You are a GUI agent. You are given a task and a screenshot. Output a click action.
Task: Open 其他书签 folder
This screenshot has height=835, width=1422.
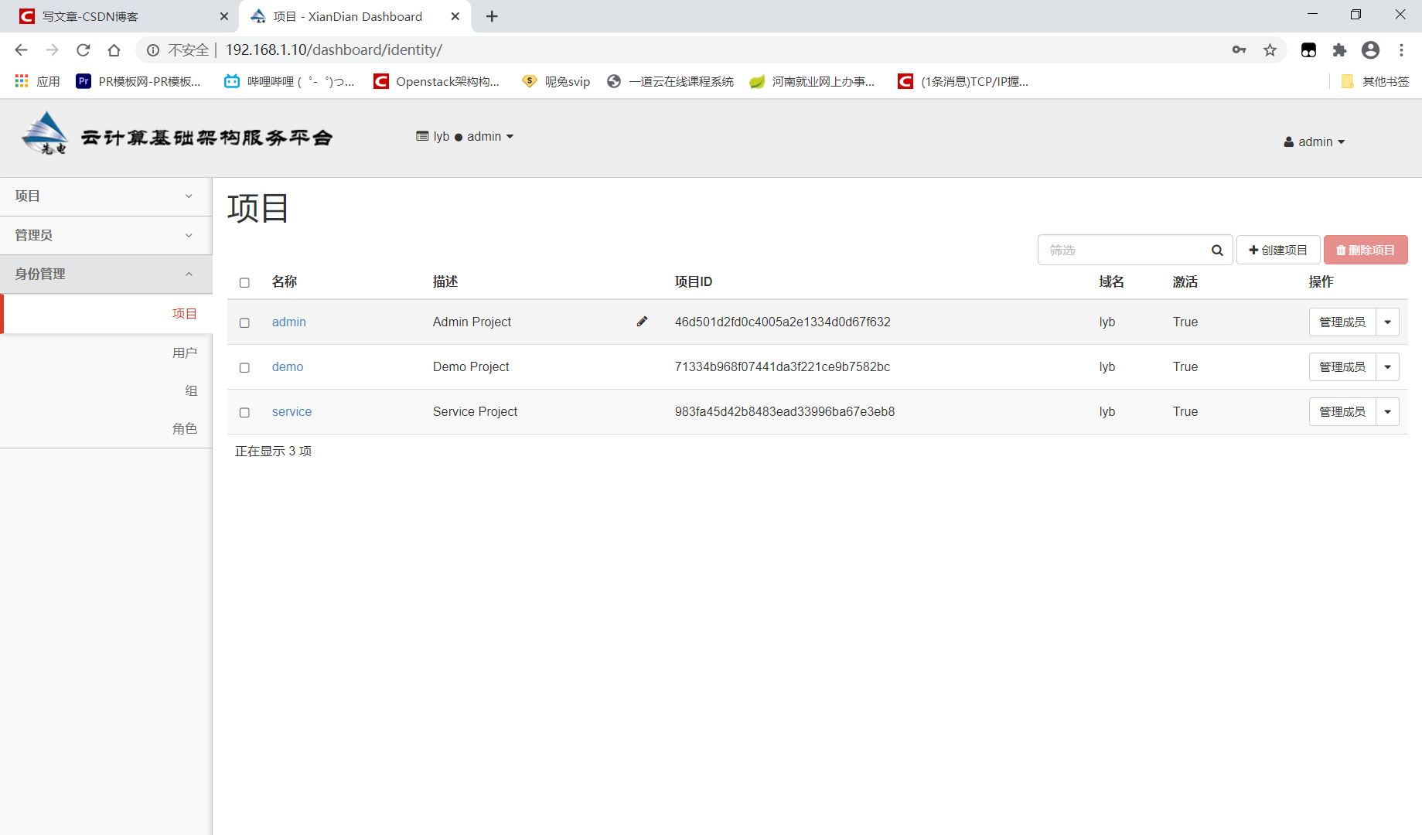(x=1375, y=81)
